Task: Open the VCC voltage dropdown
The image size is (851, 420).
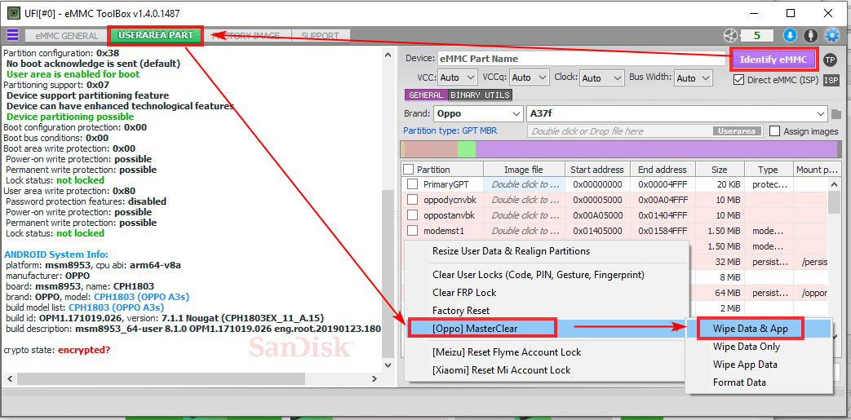Action: click(x=457, y=77)
